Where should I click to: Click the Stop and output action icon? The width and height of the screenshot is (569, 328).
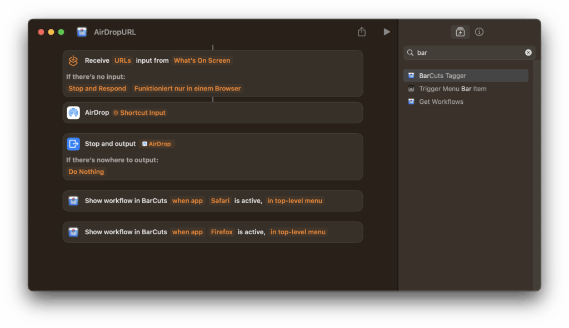point(73,144)
